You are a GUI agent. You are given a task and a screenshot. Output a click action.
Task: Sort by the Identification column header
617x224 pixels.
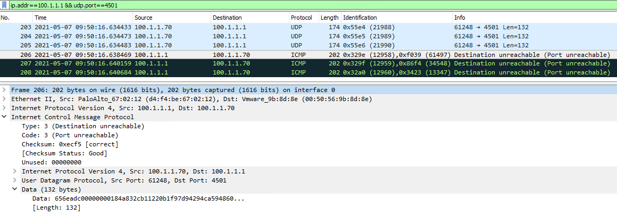(397, 18)
